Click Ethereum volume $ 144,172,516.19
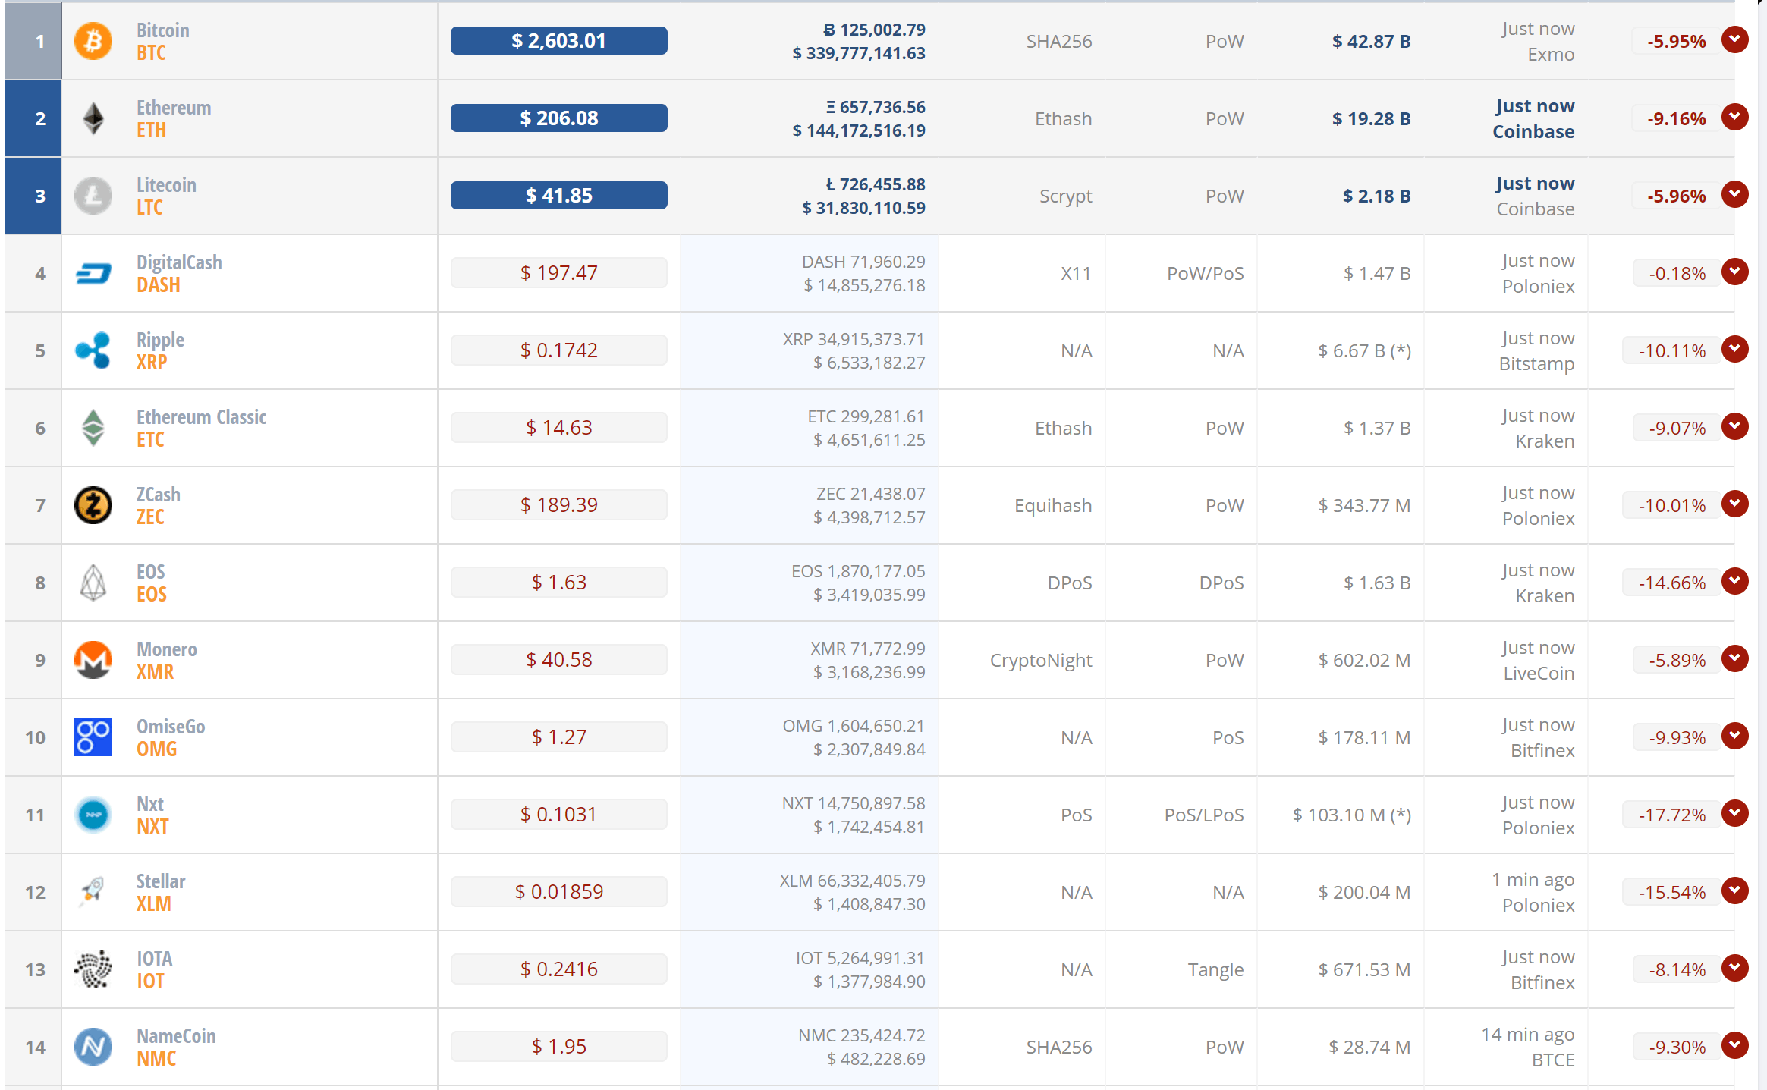Viewport: 1767px width, 1090px height. (859, 130)
